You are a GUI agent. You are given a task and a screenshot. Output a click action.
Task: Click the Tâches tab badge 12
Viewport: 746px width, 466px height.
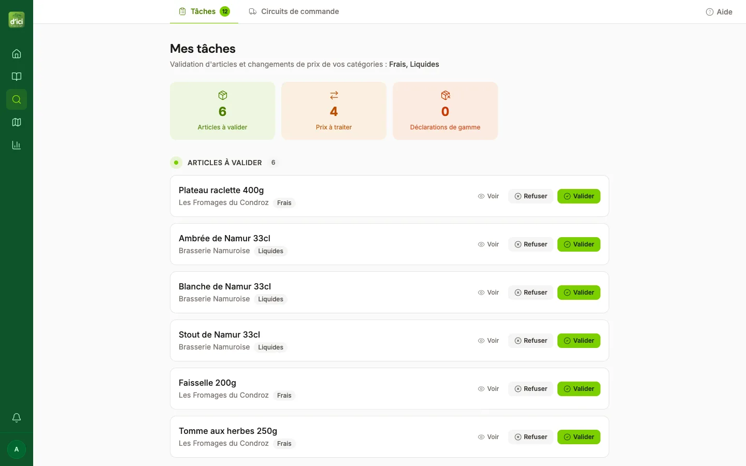225,11
